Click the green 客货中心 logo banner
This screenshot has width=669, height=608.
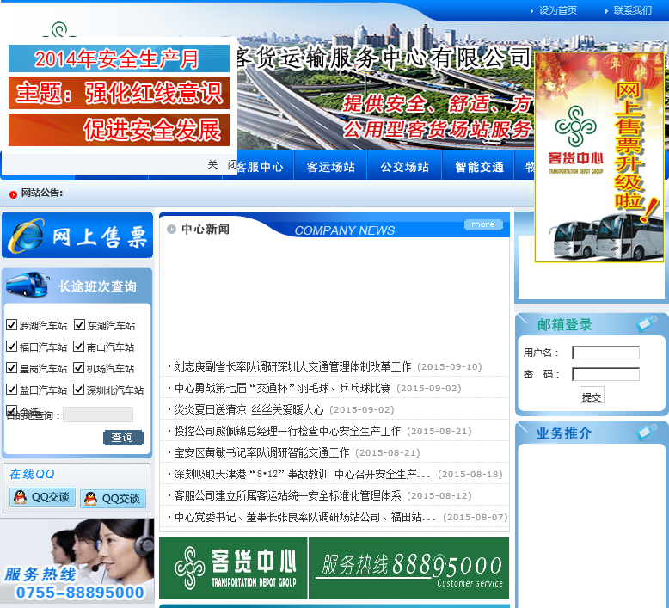click(233, 568)
